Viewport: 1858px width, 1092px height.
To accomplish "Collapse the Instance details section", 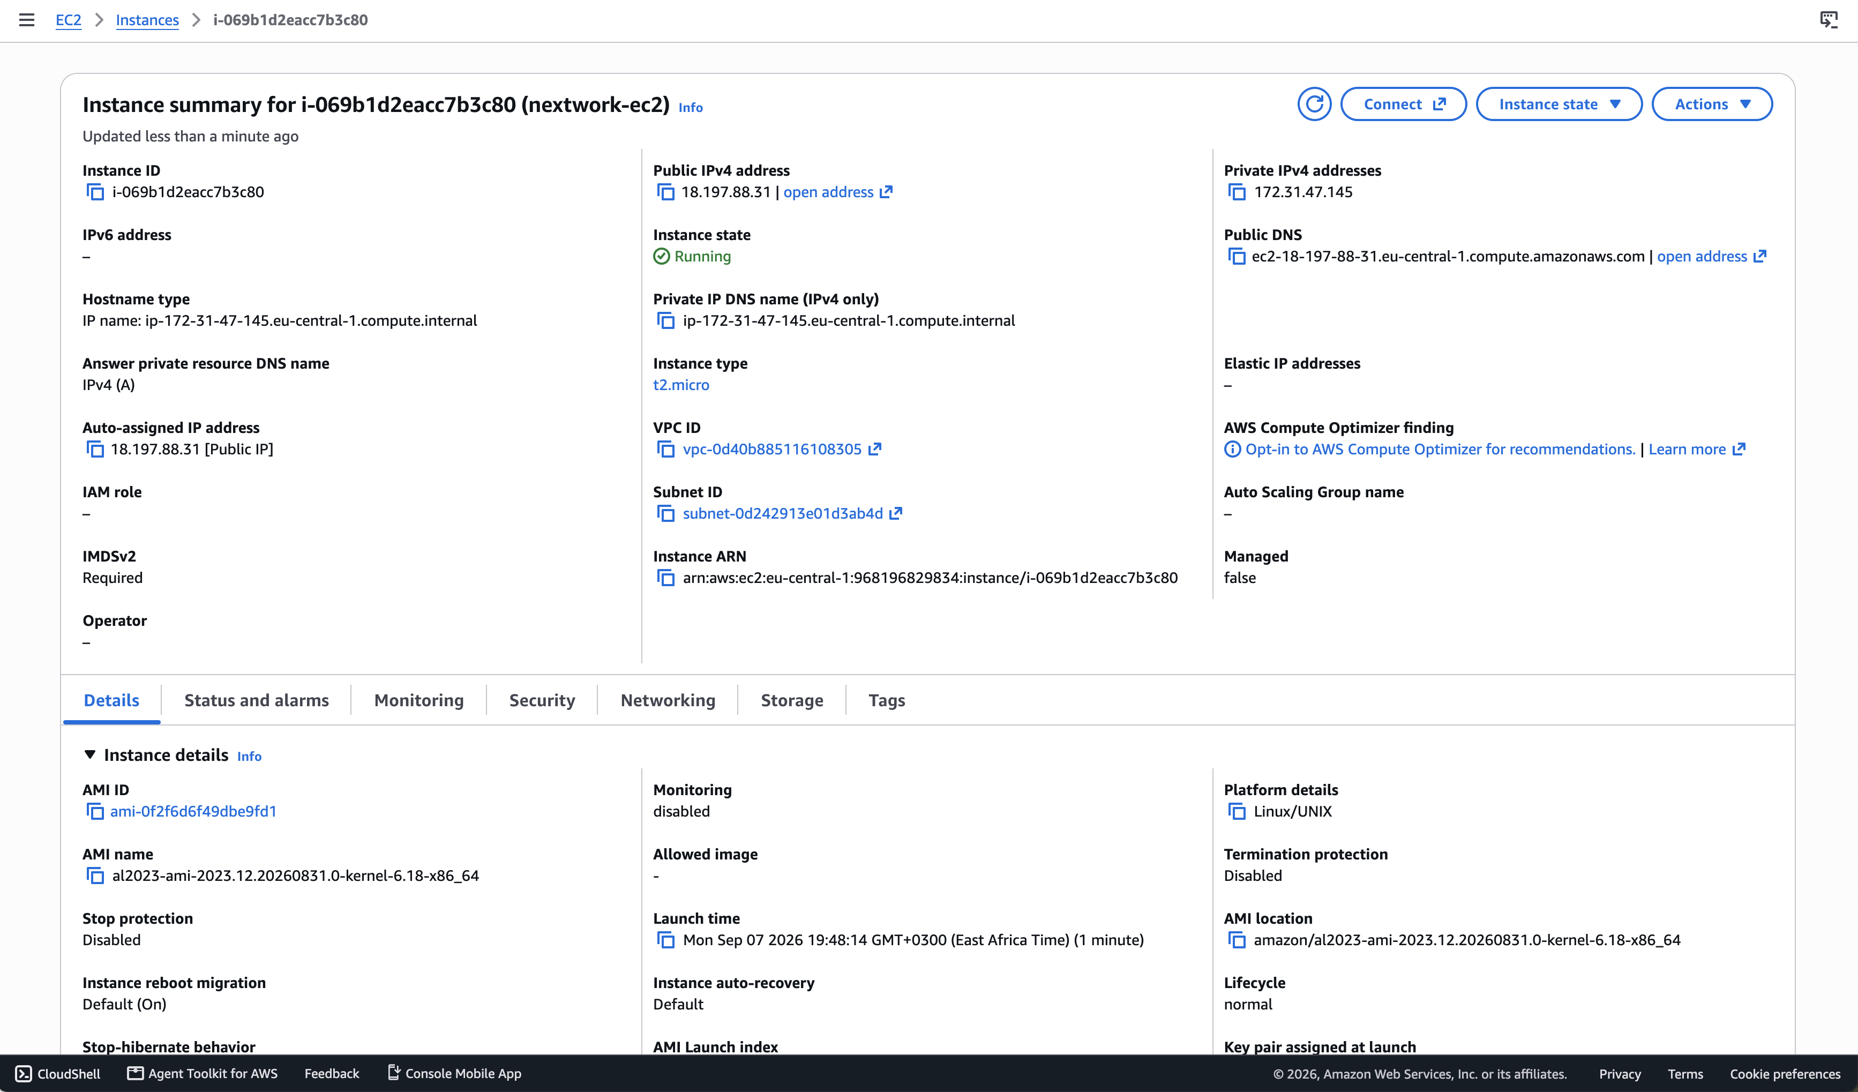I will point(90,754).
